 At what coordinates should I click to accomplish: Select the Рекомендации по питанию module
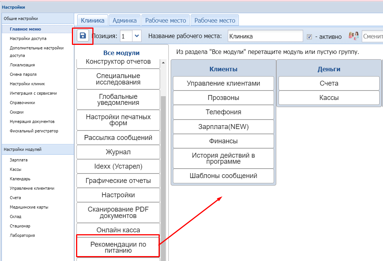tap(118, 247)
